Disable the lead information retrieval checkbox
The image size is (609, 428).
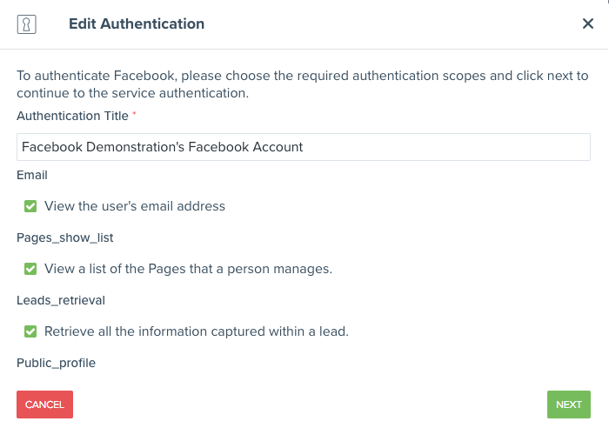[30, 331]
